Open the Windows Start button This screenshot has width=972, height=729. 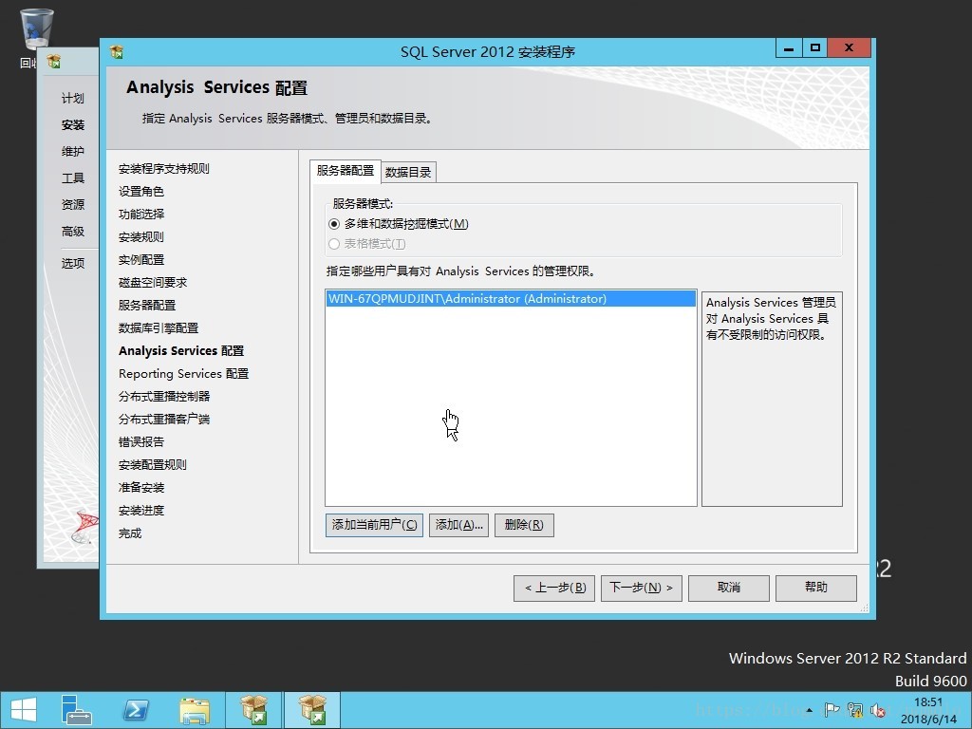pos(24,710)
